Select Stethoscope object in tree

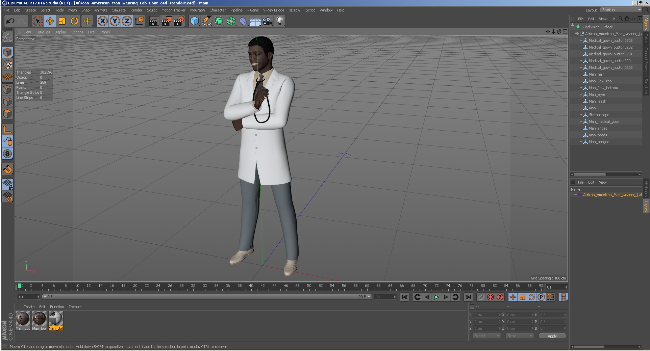[599, 115]
